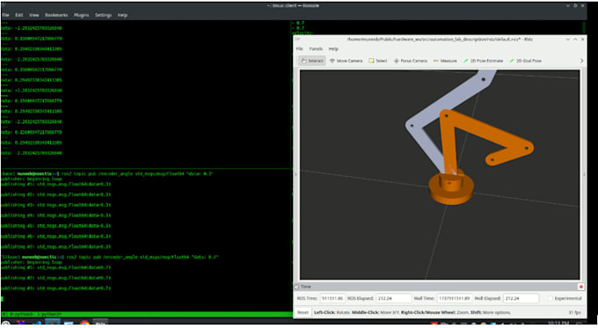Activate the Focus Camera tool
The height and width of the screenshot is (328, 598).
[411, 61]
